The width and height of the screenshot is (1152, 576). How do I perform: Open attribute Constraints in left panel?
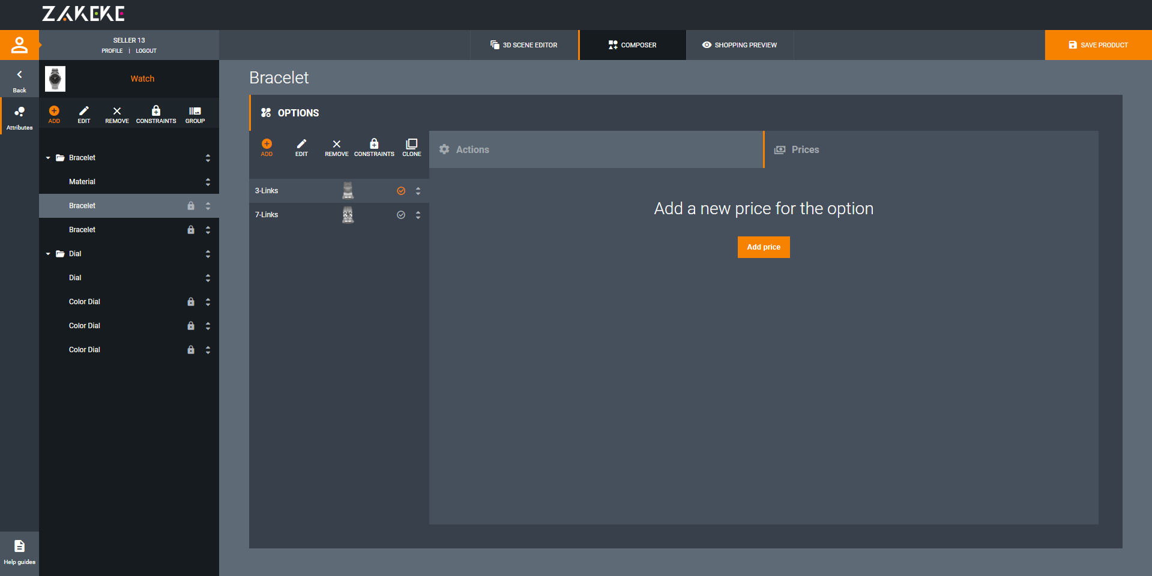(x=156, y=114)
